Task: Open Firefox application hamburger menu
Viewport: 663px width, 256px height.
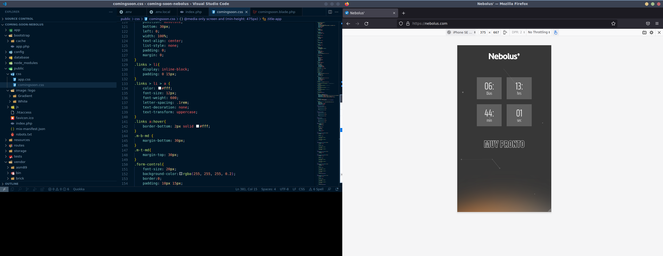Action: pyautogui.click(x=657, y=23)
